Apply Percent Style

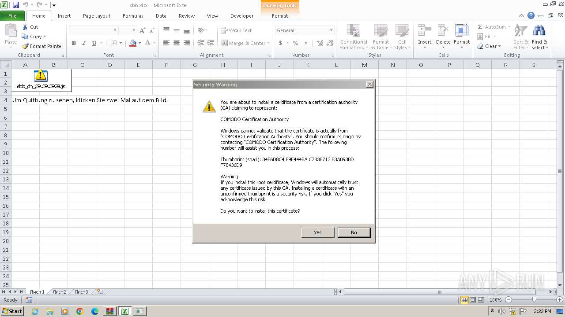point(295,43)
